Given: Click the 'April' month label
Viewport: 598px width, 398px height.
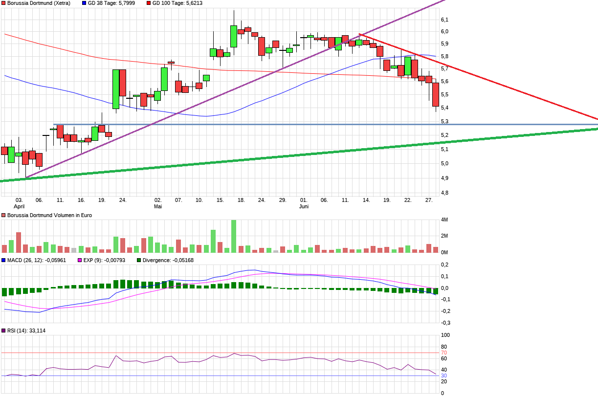Looking at the screenshot, I should tap(19, 206).
